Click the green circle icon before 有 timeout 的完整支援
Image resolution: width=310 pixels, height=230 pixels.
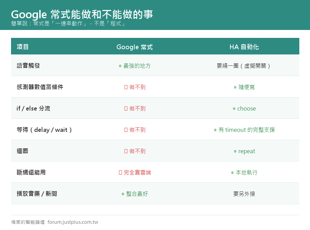[215, 130]
